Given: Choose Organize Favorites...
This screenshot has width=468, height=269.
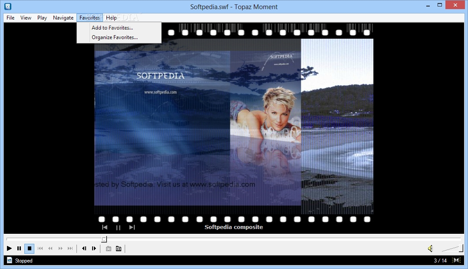Looking at the screenshot, I should tap(119, 37).
